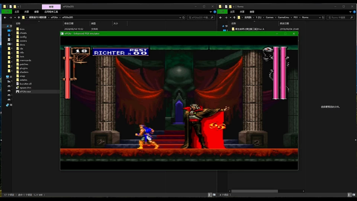Go back in Roms explorer window

tap(221, 17)
